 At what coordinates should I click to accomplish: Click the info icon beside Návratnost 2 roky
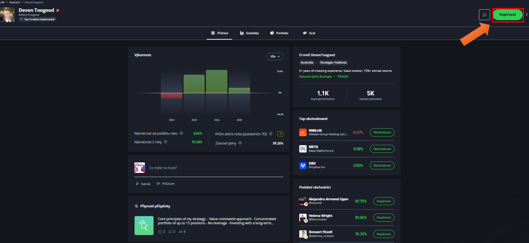click(x=166, y=142)
